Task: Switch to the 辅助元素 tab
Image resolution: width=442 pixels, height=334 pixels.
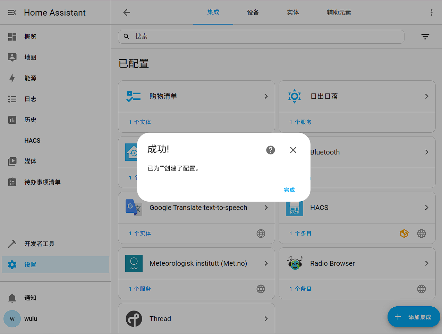Action: pos(339,12)
